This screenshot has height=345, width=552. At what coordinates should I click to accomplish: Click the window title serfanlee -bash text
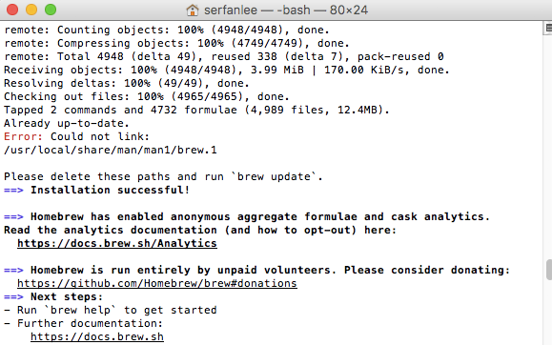(286, 10)
